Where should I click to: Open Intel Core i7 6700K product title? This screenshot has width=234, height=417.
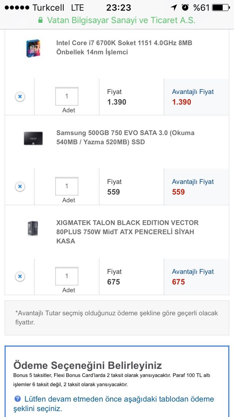(x=124, y=47)
